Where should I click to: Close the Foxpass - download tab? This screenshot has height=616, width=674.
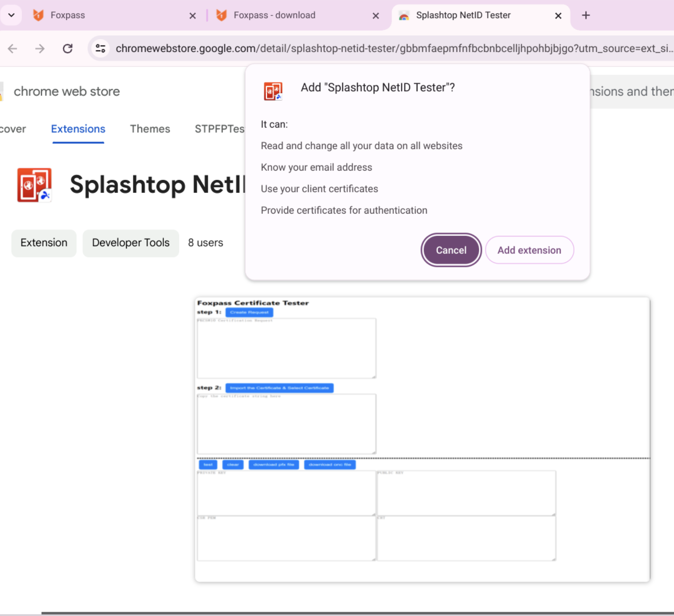[x=376, y=16]
